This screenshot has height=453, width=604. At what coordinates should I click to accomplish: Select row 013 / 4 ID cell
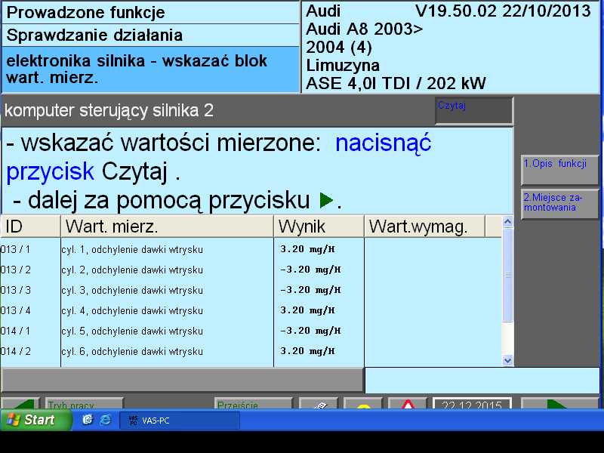click(15, 311)
